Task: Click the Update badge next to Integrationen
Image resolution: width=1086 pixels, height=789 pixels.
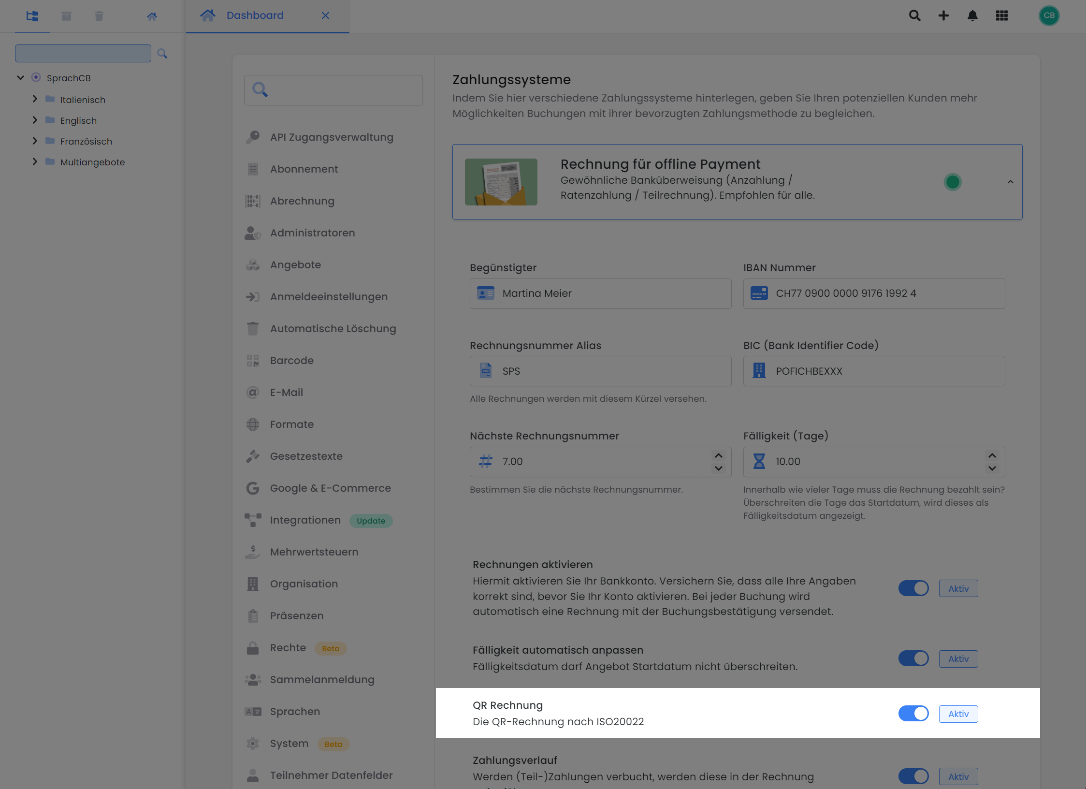Action: (x=371, y=521)
